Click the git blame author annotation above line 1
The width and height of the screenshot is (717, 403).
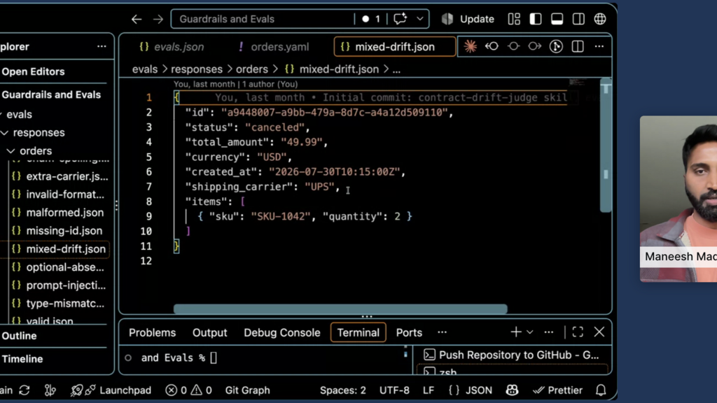pos(235,84)
